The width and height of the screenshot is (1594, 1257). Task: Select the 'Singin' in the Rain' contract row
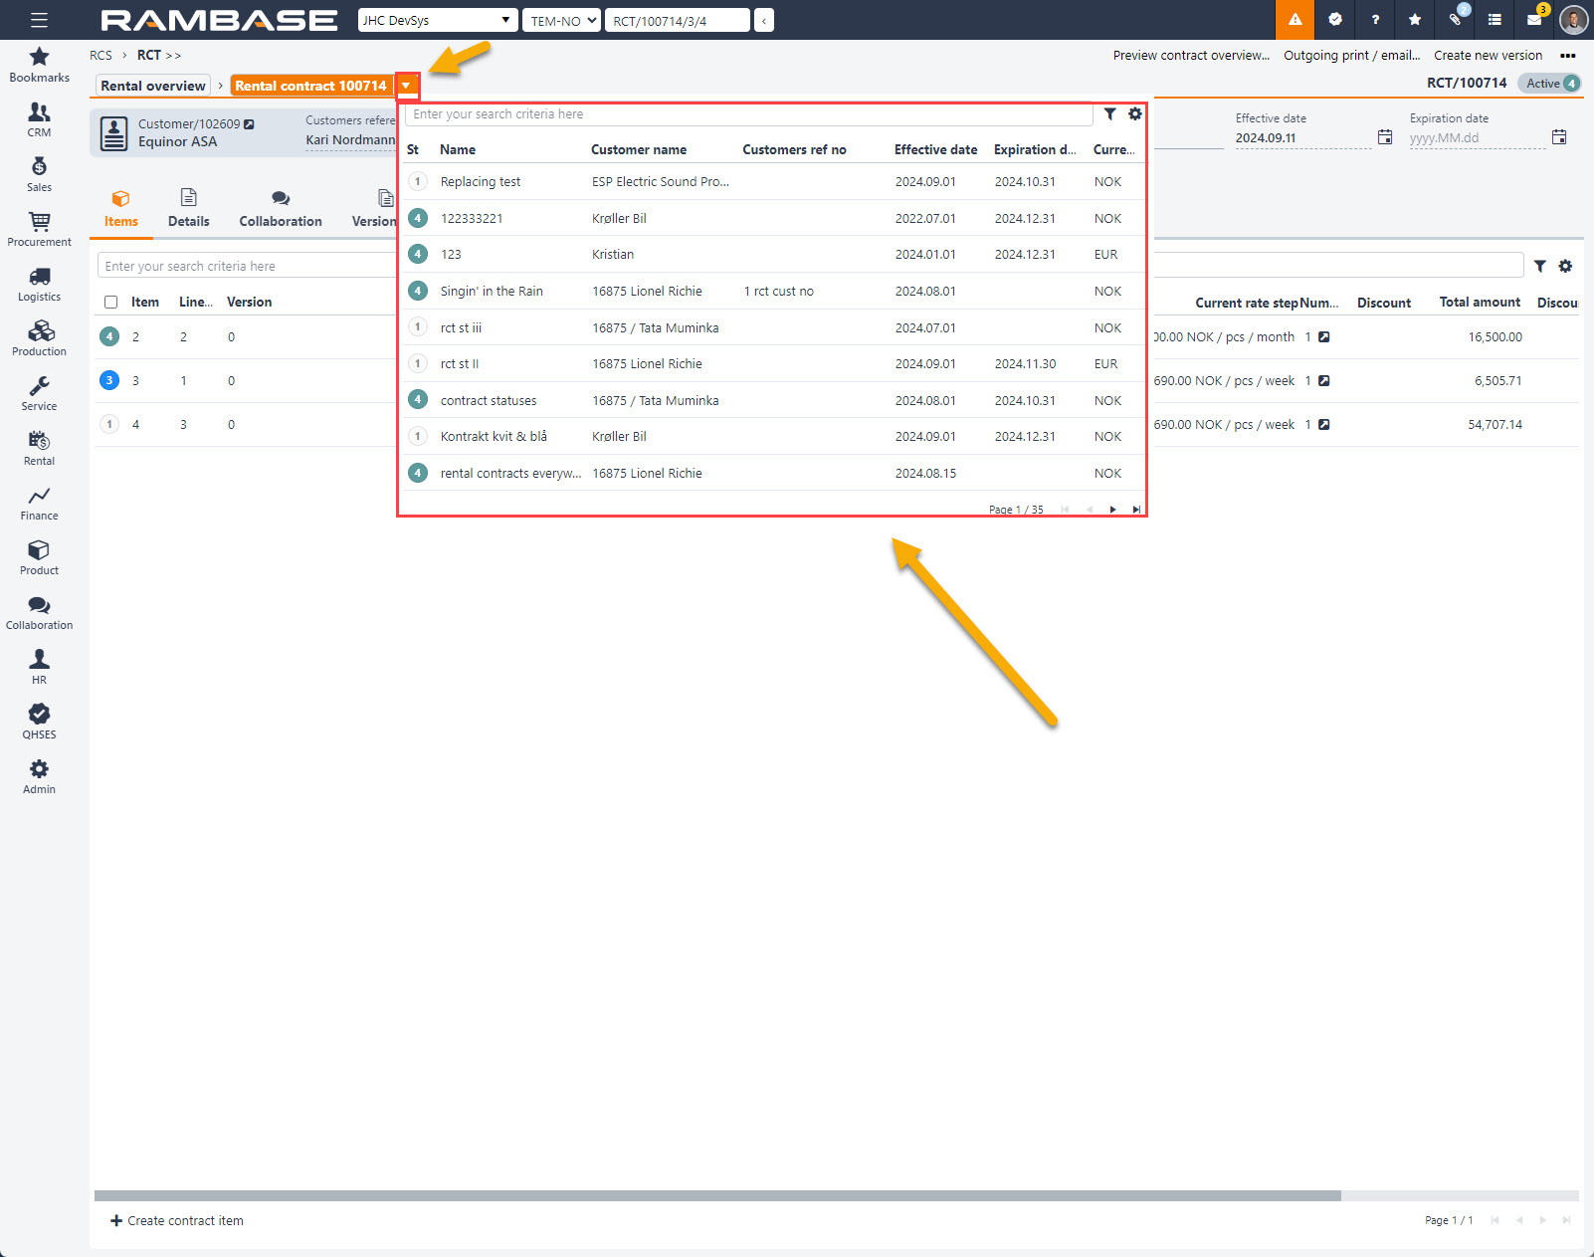492,292
